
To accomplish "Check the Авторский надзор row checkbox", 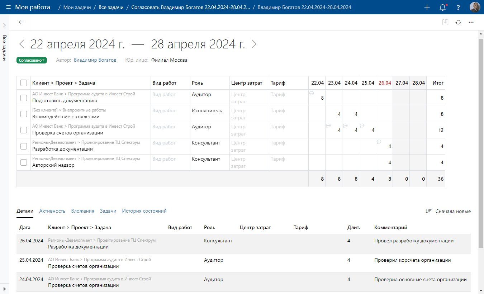I will 24,162.
